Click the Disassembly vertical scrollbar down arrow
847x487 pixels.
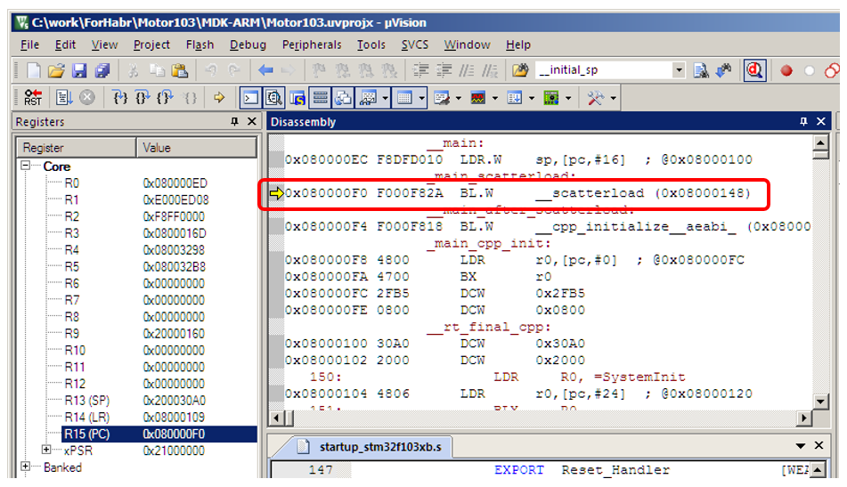click(x=820, y=401)
